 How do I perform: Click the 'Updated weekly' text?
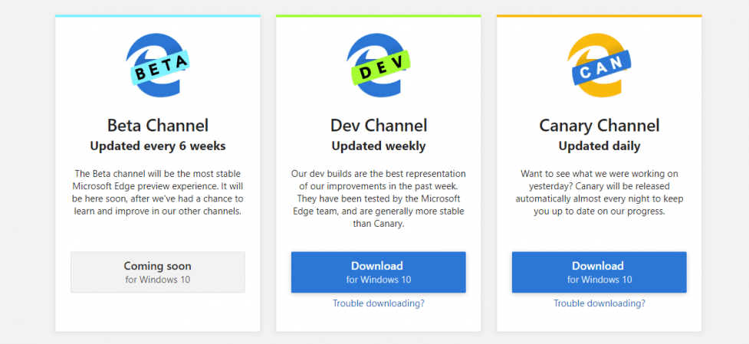(x=378, y=146)
